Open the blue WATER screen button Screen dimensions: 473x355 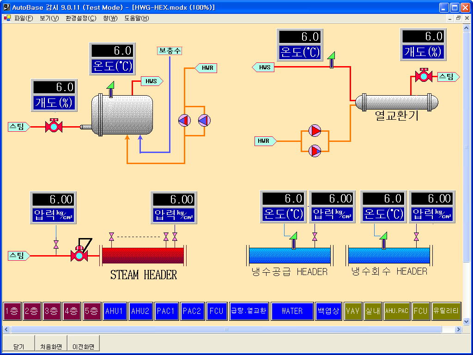coord(292,311)
